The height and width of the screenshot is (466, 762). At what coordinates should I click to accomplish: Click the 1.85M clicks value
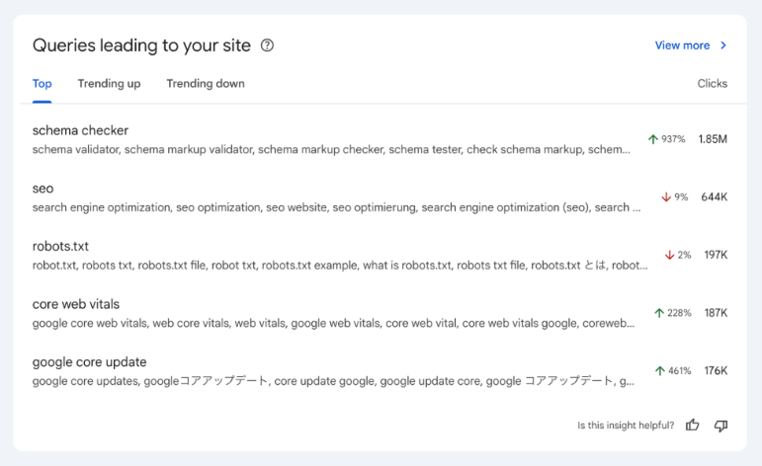(713, 139)
